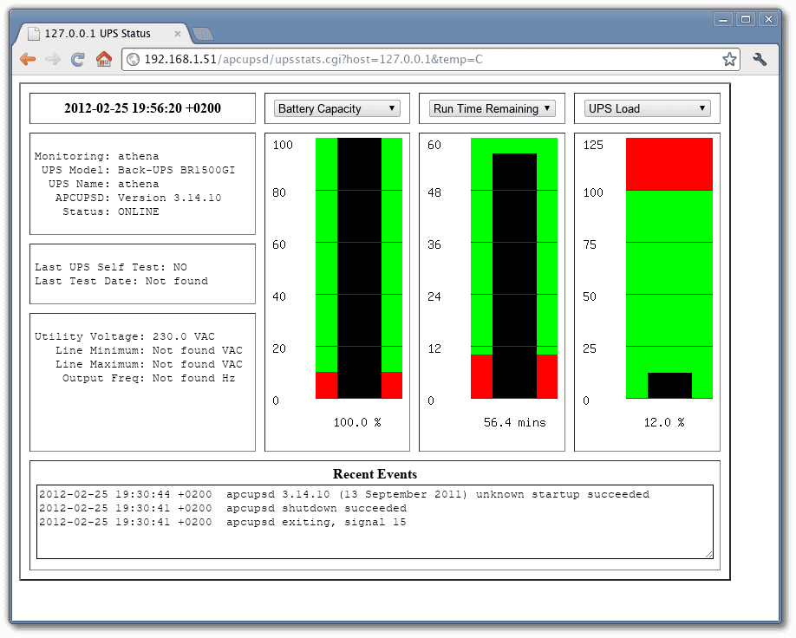The width and height of the screenshot is (796, 638).
Task: Open the wrench settings menu
Action: pyautogui.click(x=760, y=60)
